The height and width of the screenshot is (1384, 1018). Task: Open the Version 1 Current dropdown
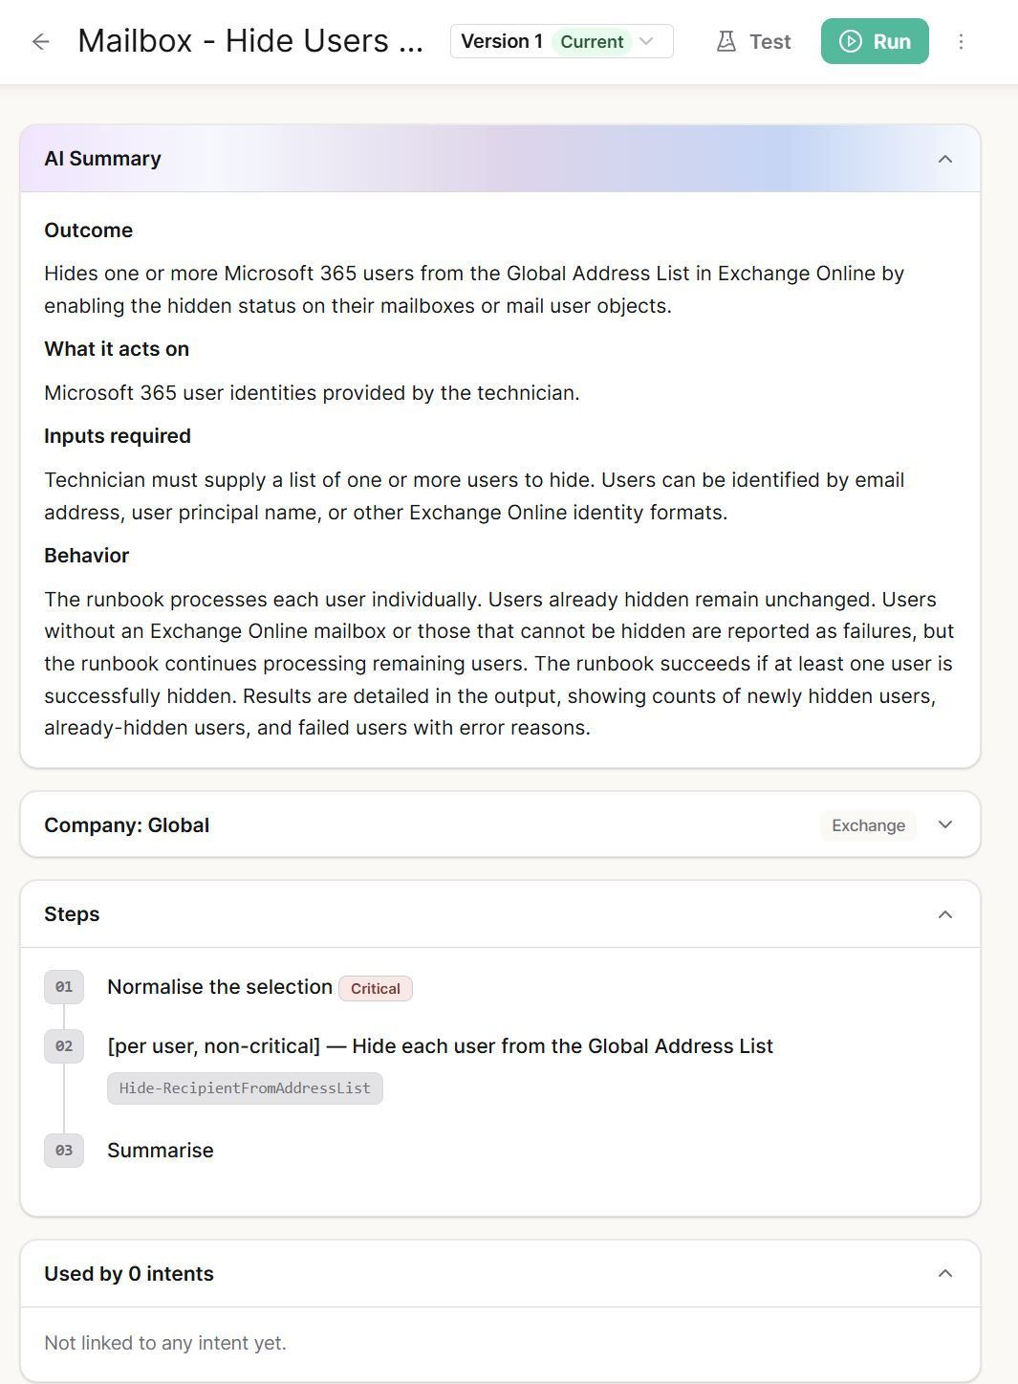(562, 41)
